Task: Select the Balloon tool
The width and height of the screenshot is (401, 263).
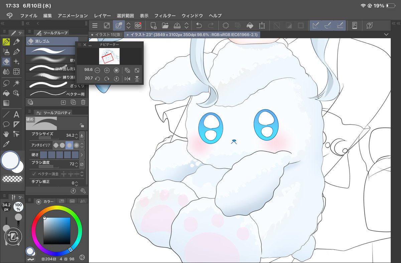Action: tap(6, 124)
